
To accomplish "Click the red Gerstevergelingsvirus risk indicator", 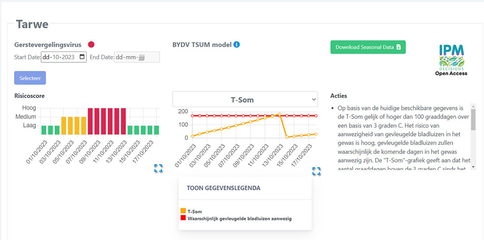I will click(91, 44).
